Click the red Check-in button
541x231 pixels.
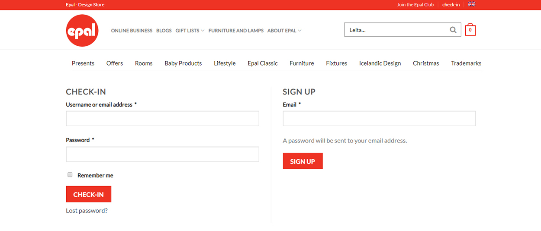tap(89, 194)
